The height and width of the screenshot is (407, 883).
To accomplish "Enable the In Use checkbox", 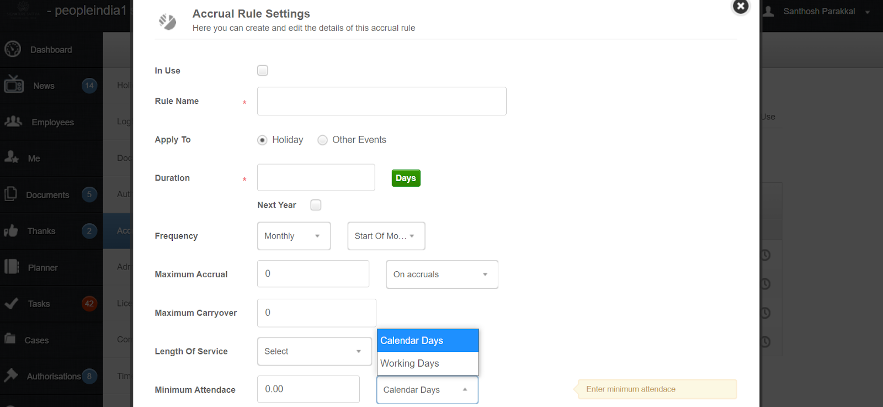I will click(x=263, y=71).
